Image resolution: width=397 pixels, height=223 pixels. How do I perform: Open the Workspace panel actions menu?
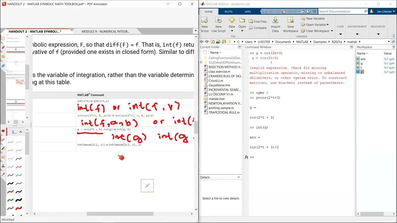394,47
